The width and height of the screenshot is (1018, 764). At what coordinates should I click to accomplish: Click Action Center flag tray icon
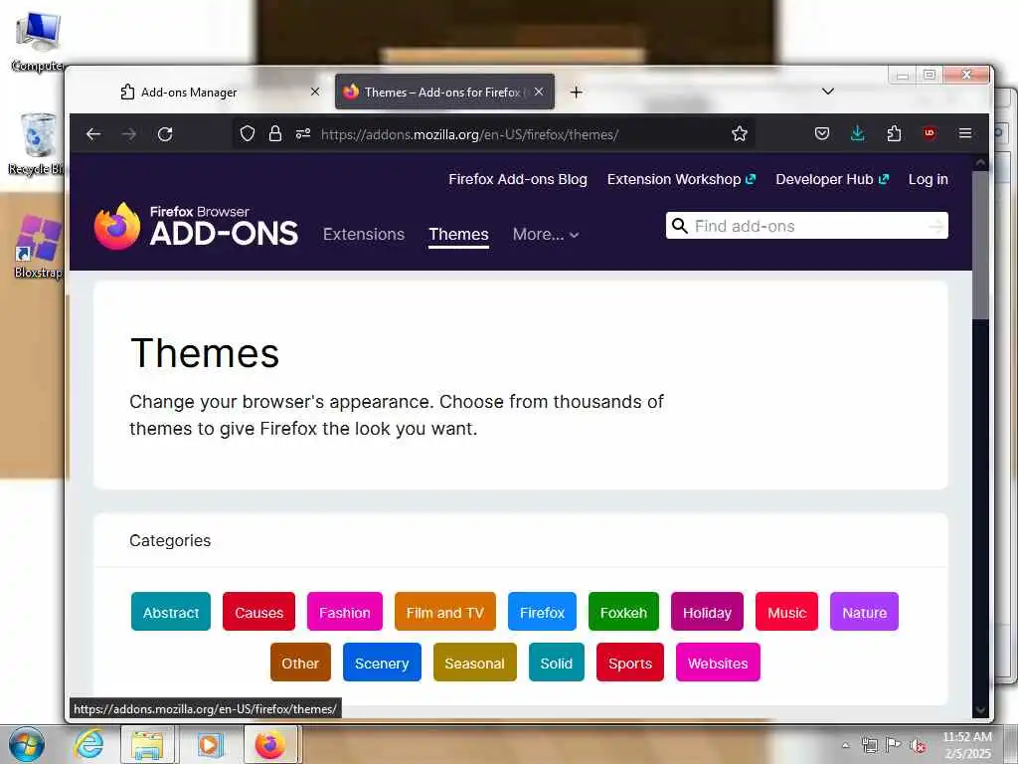(x=894, y=745)
